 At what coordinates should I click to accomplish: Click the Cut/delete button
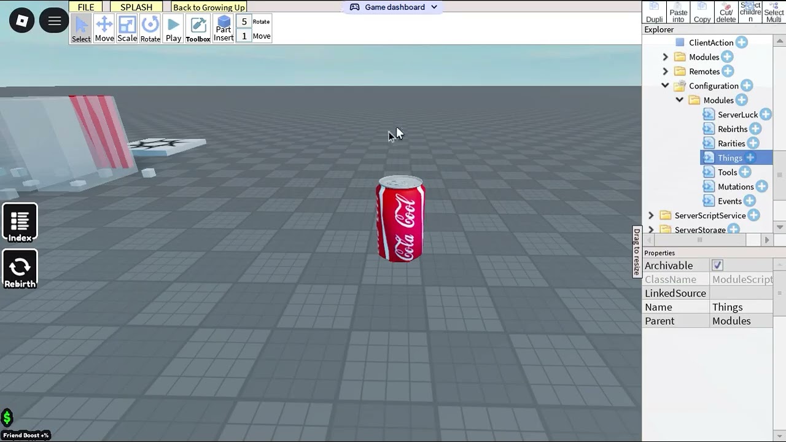[726, 12]
